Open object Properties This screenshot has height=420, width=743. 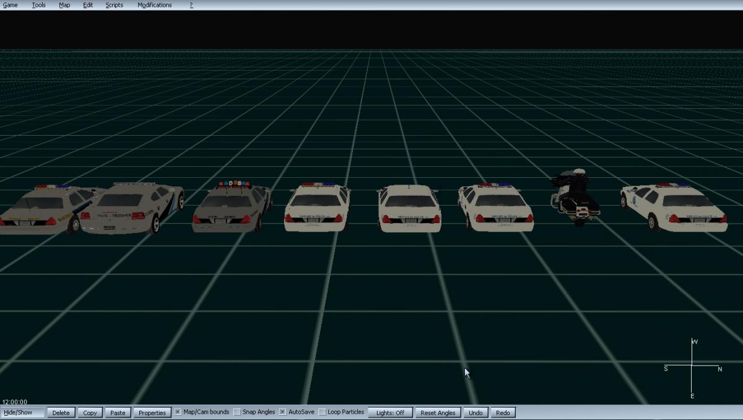[152, 413]
